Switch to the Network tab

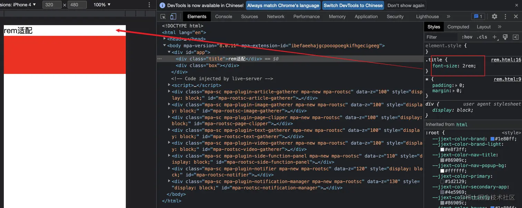(x=276, y=17)
